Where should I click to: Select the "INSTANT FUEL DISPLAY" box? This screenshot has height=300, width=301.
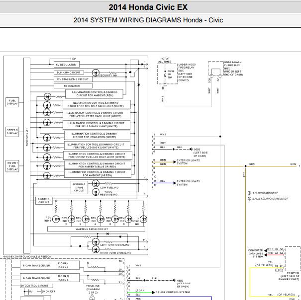[12, 166]
